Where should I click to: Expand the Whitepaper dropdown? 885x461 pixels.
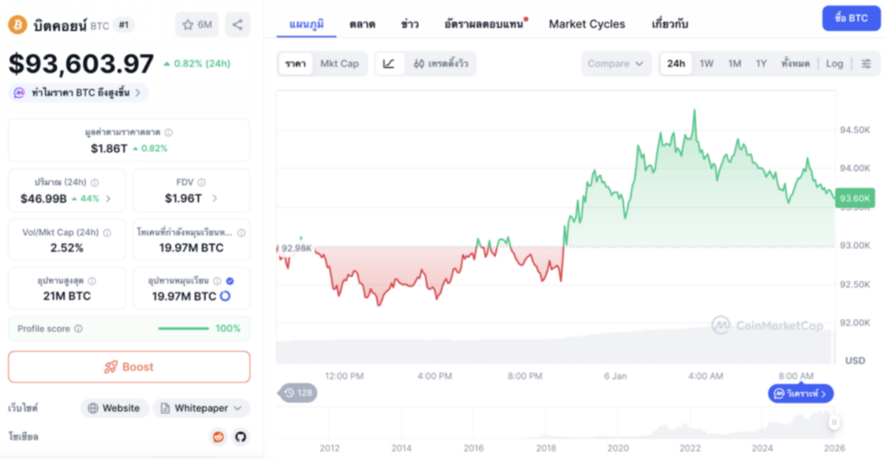click(x=201, y=408)
